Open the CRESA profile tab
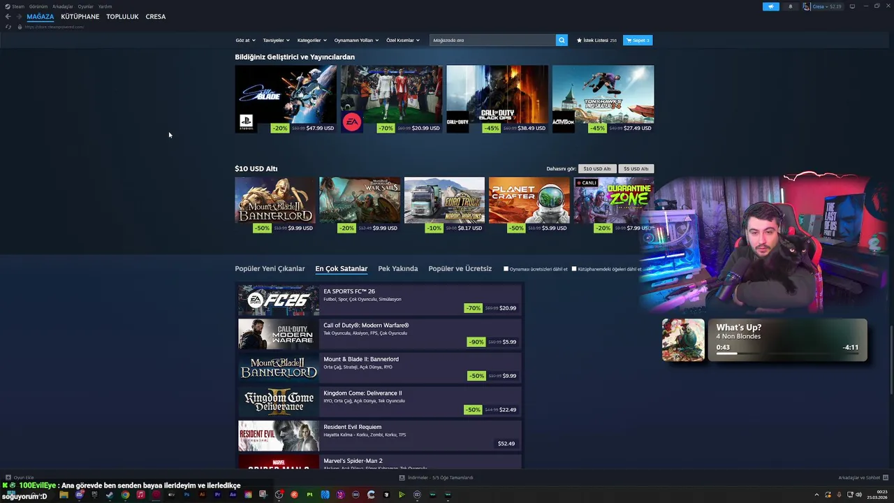The height and width of the screenshot is (503, 894). click(x=156, y=16)
